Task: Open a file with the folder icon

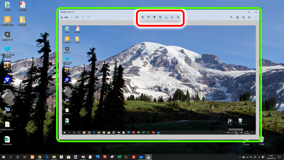Action: (x=77, y=17)
